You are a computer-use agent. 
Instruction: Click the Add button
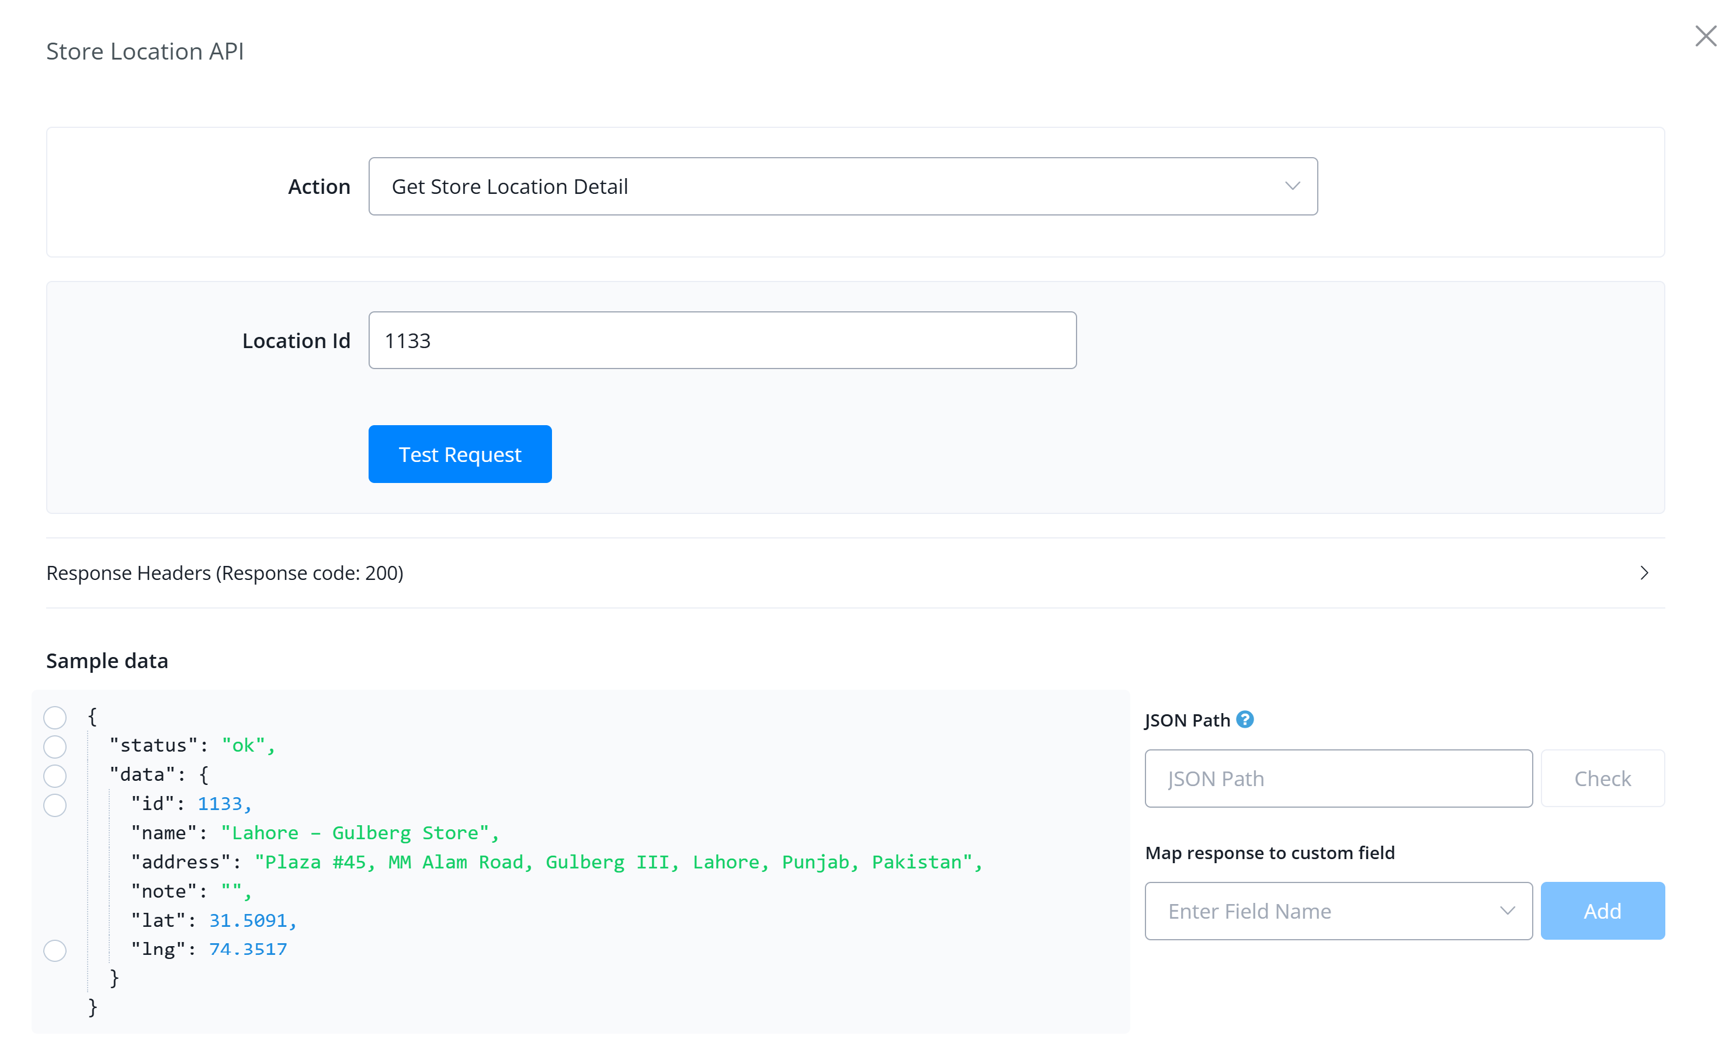(1602, 910)
